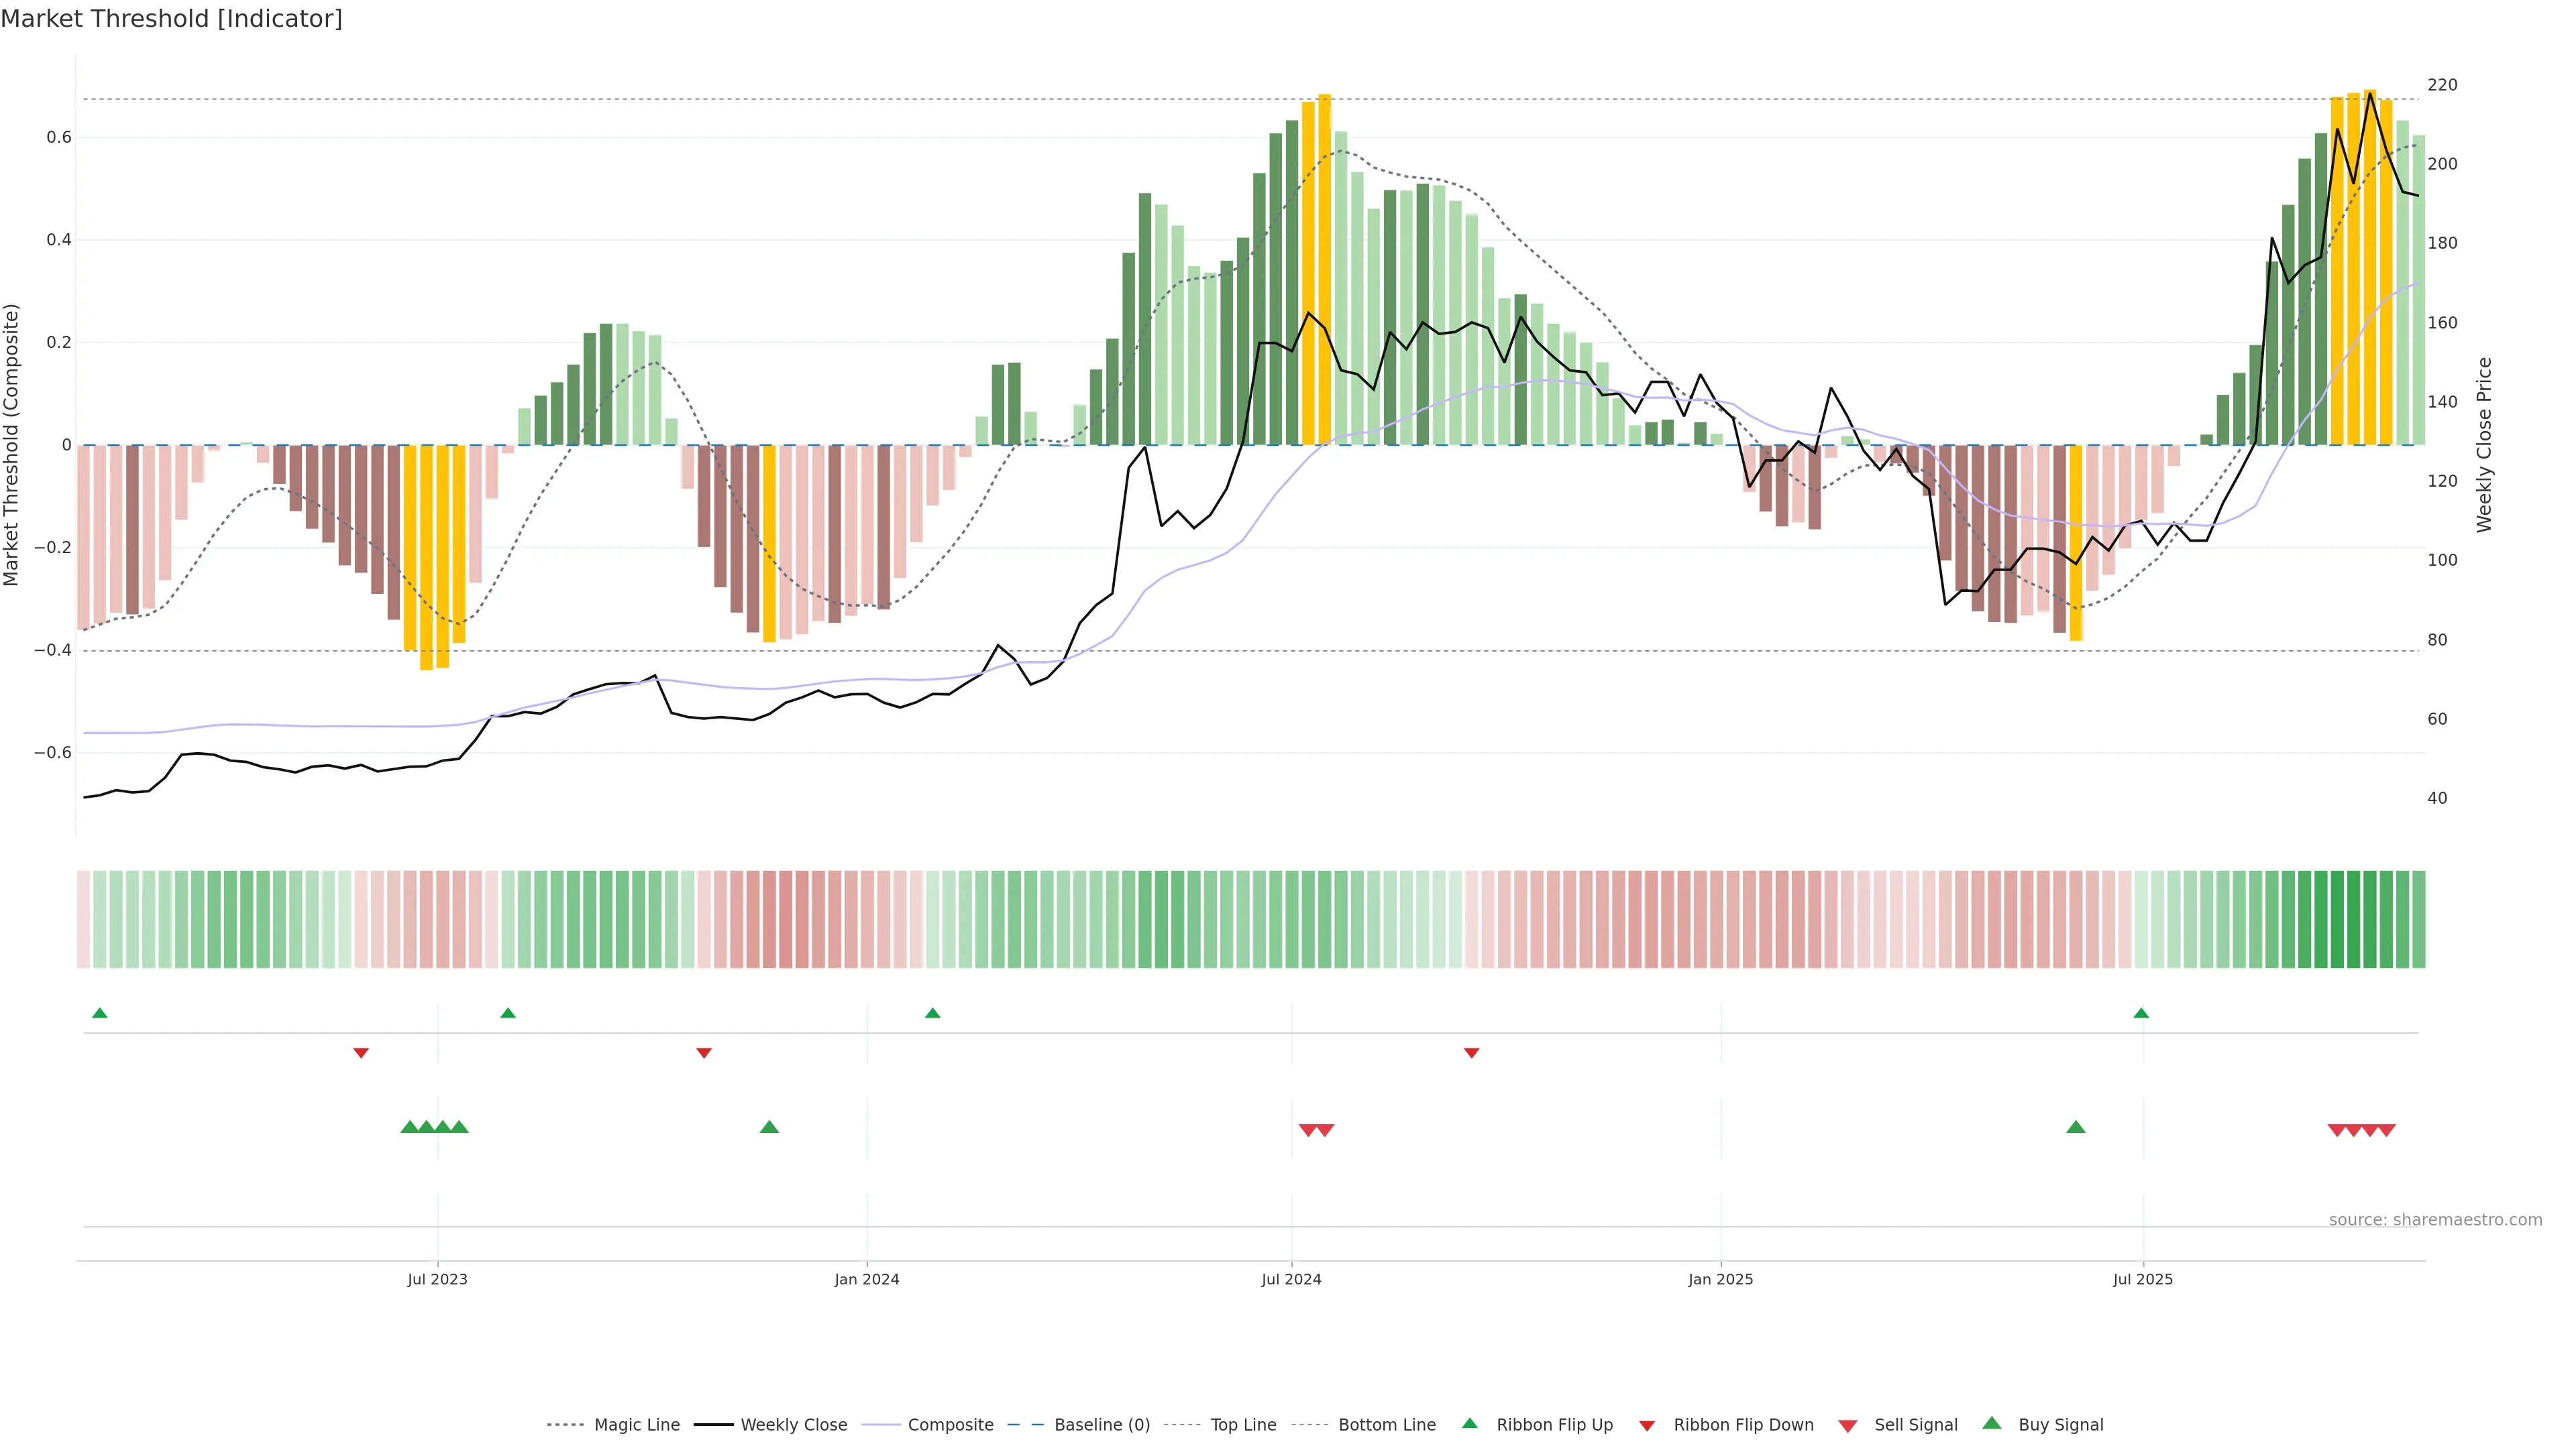
Task: Click the ribbon flip down marker after Jul 2024
Action: [1471, 1052]
